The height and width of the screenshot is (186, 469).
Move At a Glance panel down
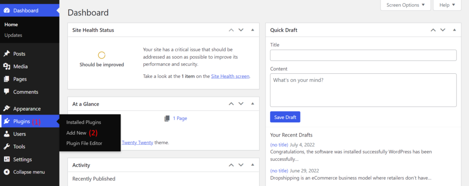tap(241, 104)
